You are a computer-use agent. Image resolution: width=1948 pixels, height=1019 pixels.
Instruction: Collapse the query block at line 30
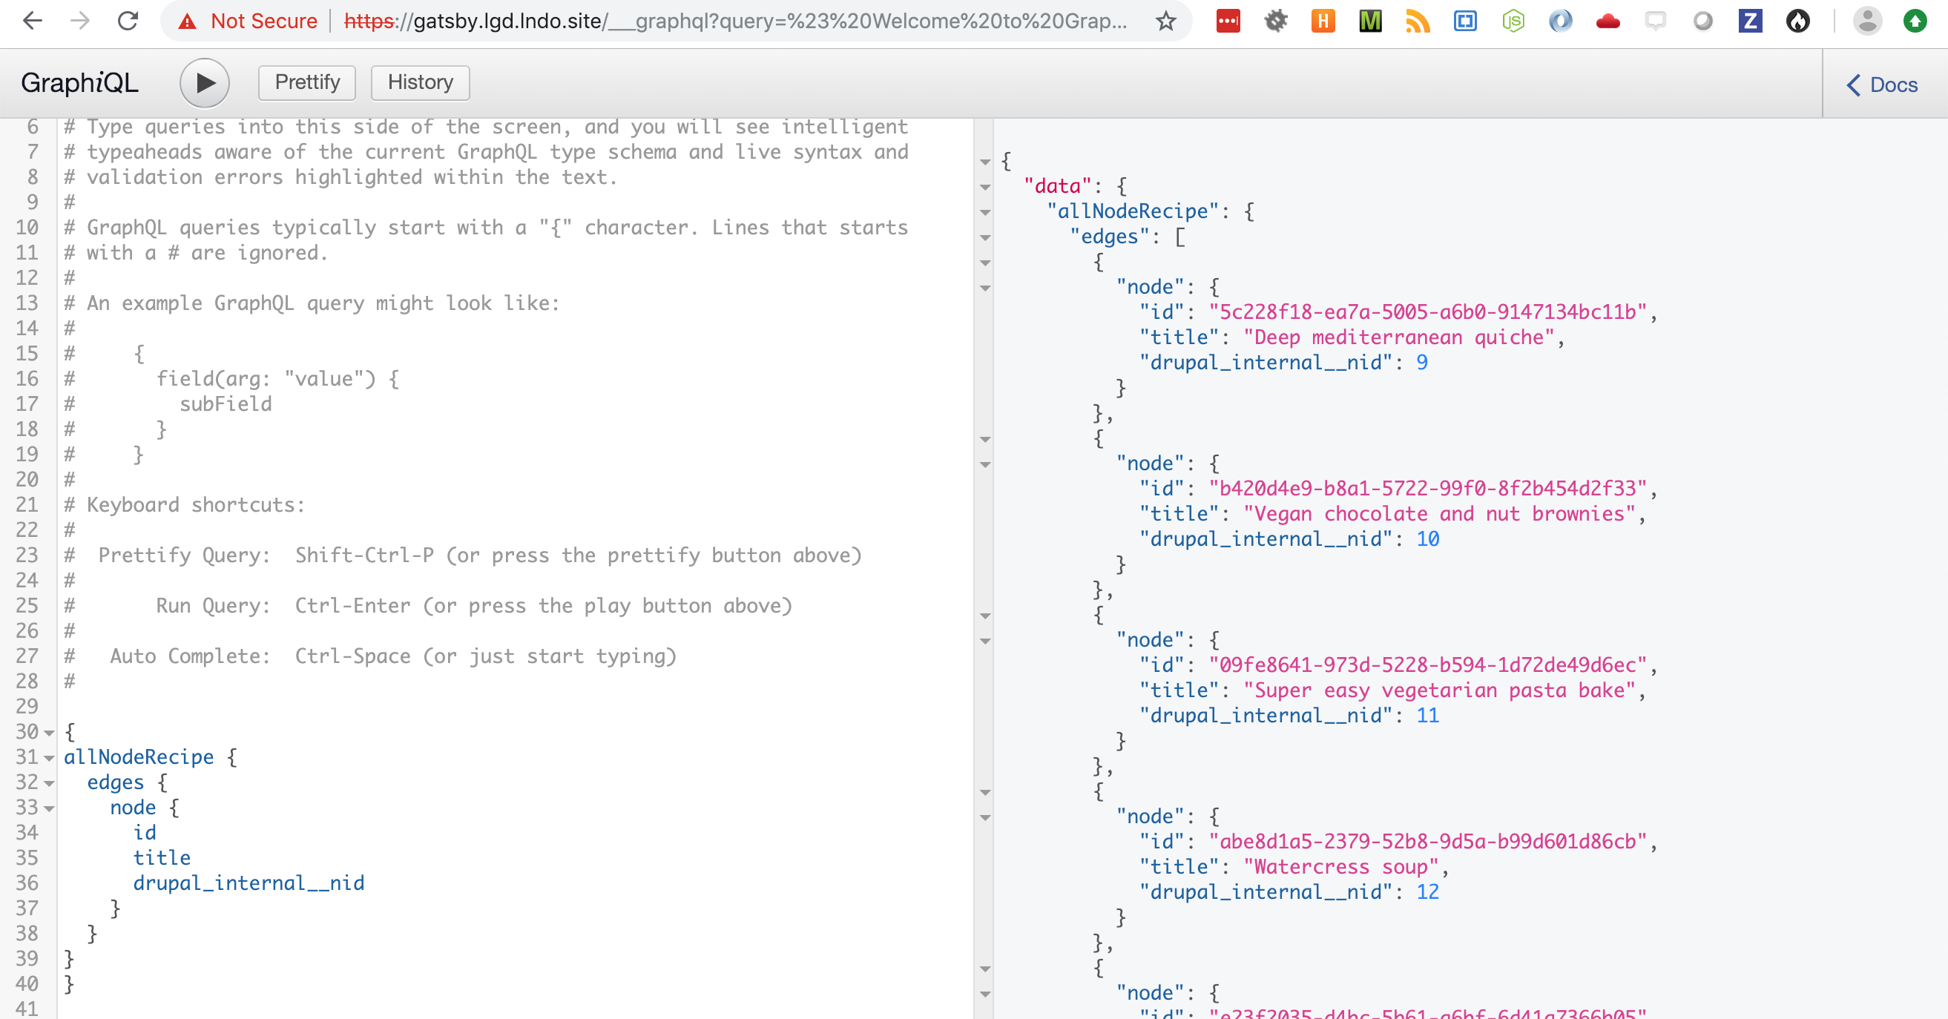click(x=48, y=732)
